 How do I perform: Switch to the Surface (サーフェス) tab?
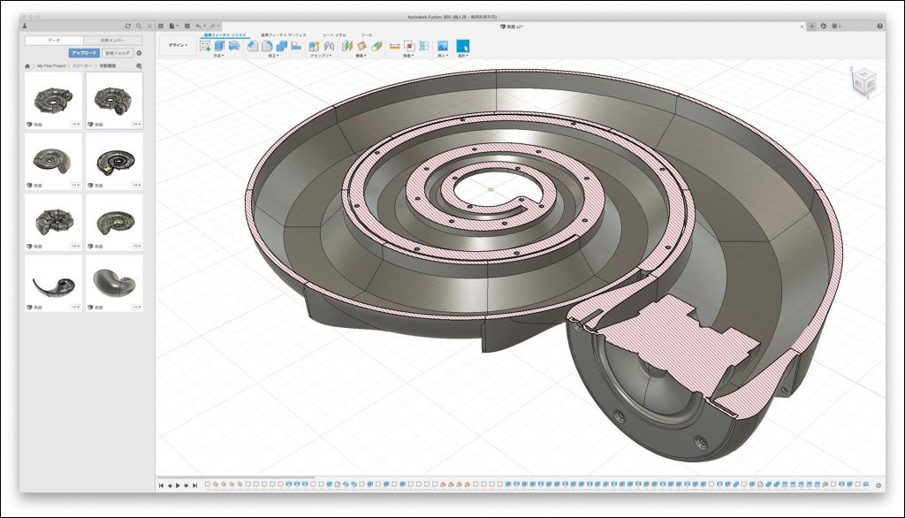284,35
